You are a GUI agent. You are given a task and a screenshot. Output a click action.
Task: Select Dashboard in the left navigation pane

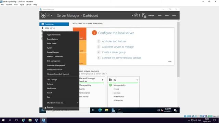(54, 24)
